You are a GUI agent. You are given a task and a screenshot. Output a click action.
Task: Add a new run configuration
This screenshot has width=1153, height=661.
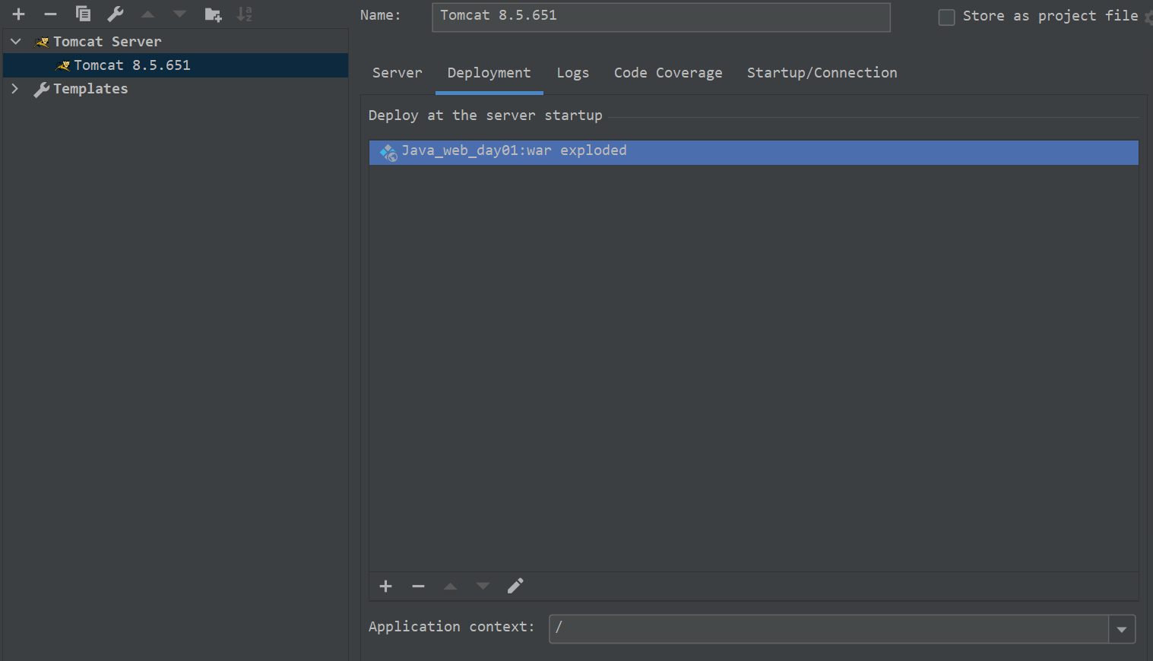19,14
